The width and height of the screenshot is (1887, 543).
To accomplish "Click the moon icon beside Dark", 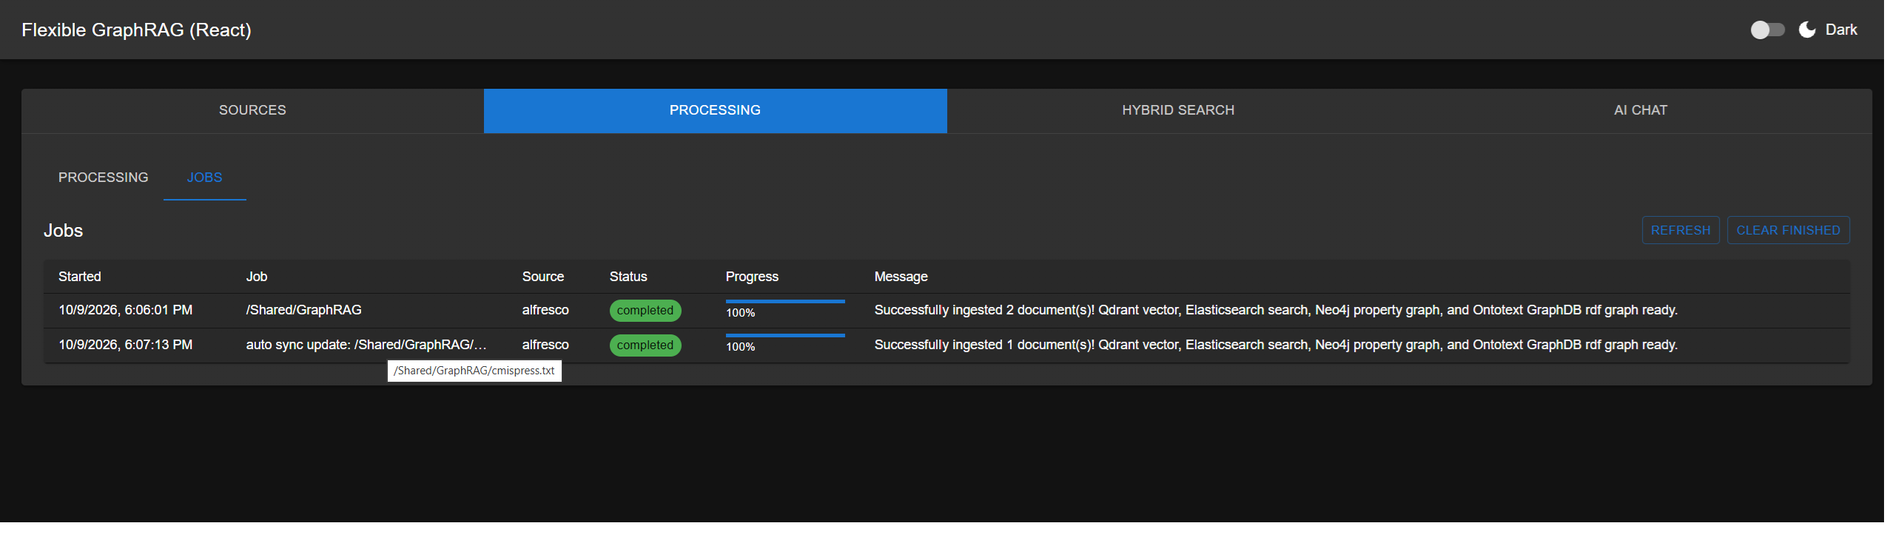I will point(1806,30).
